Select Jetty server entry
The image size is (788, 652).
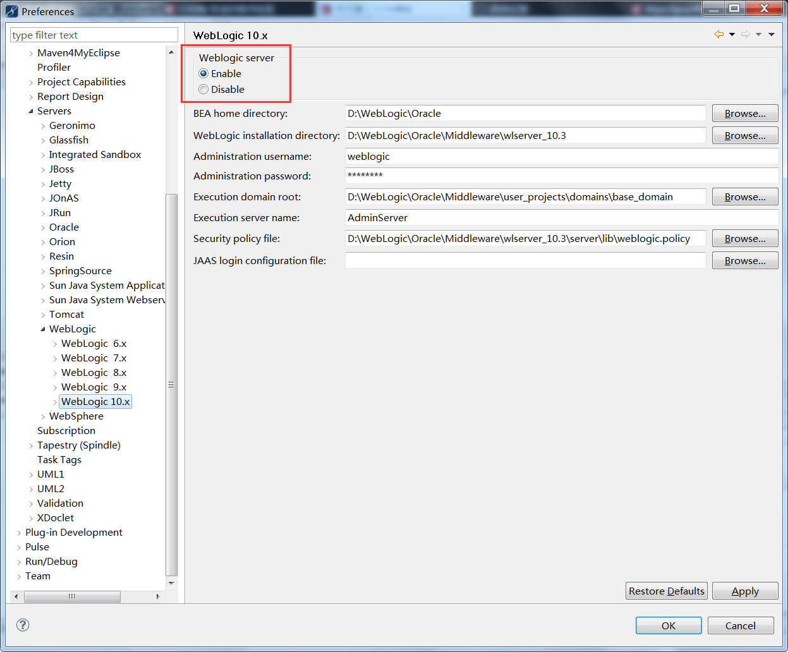pyautogui.click(x=60, y=184)
